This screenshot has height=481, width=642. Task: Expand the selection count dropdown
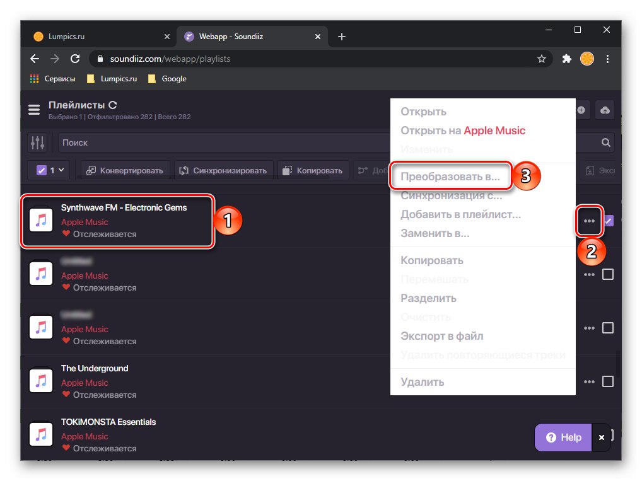51,170
